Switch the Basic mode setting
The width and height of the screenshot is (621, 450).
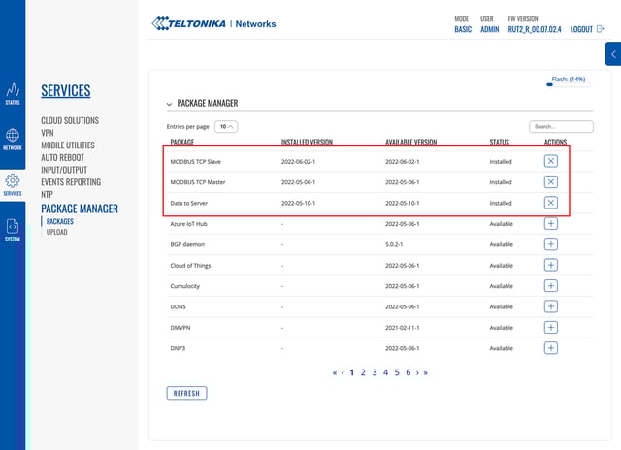pyautogui.click(x=463, y=29)
